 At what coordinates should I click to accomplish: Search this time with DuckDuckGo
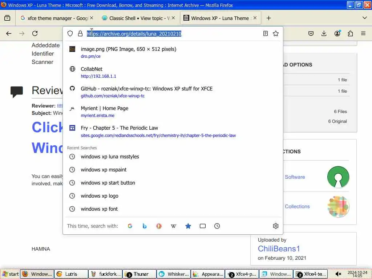coord(159,226)
